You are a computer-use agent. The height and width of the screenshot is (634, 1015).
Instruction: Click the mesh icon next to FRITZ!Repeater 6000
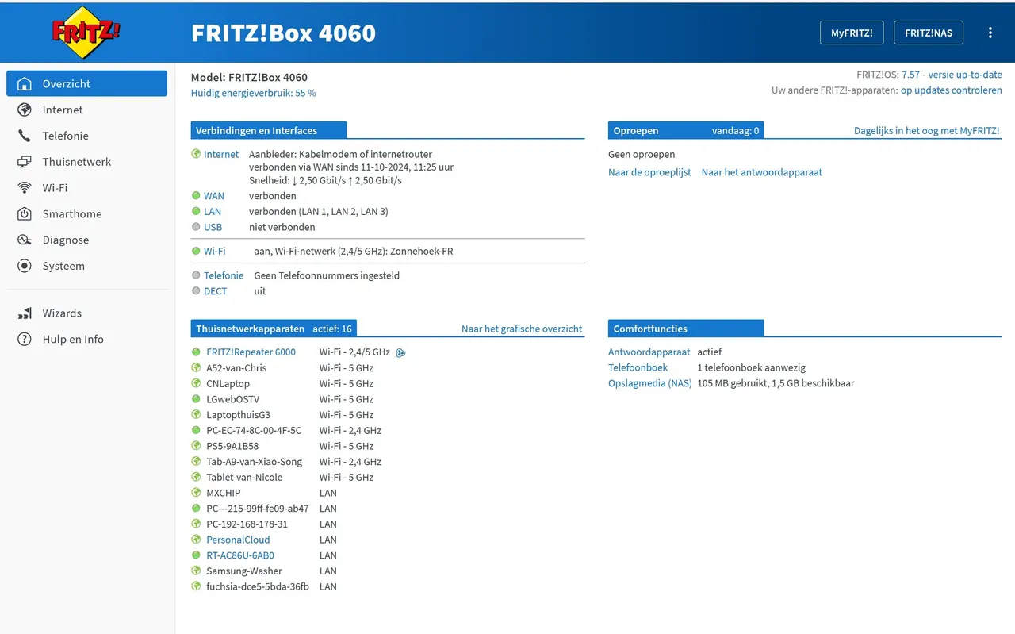point(400,352)
